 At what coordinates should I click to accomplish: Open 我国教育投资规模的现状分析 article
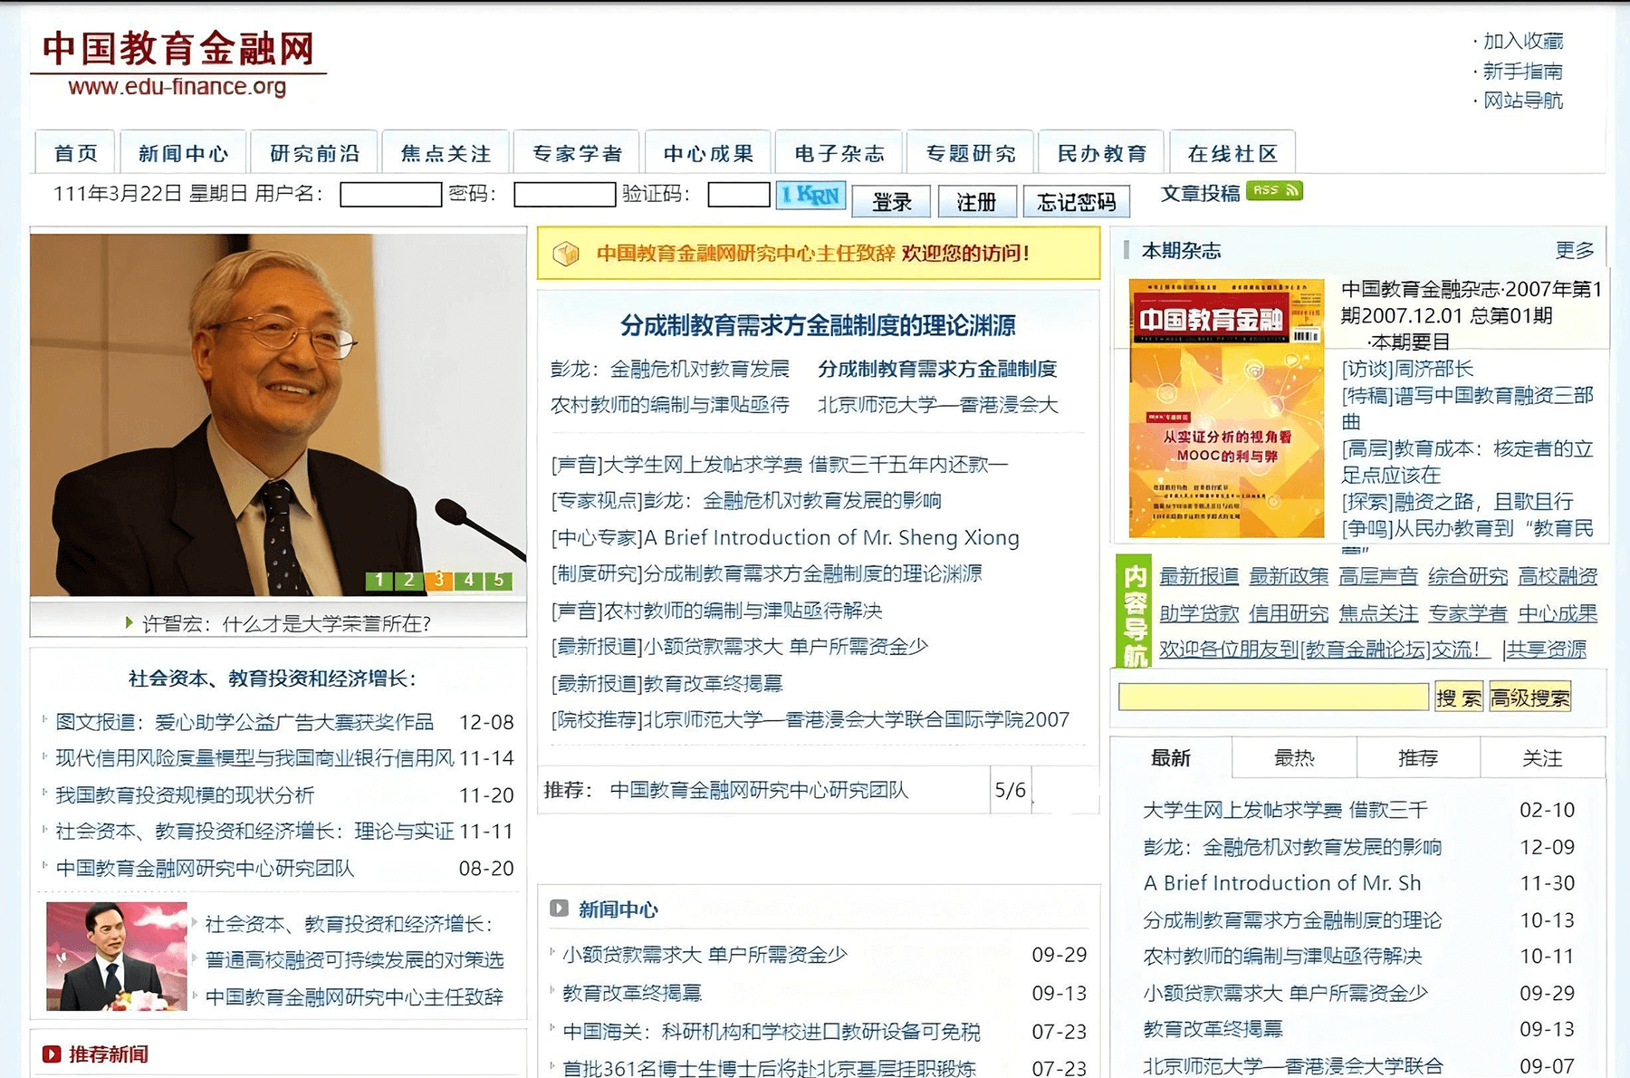coord(185,795)
